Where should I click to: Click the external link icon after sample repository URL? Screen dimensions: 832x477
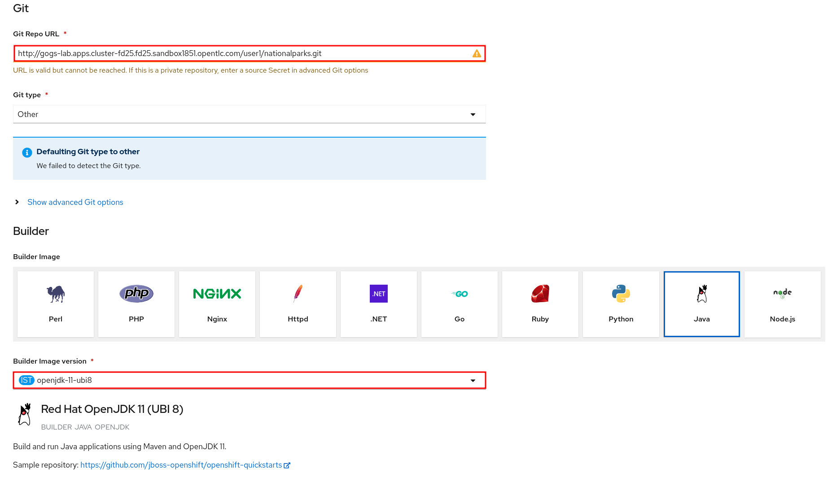pyautogui.click(x=287, y=465)
